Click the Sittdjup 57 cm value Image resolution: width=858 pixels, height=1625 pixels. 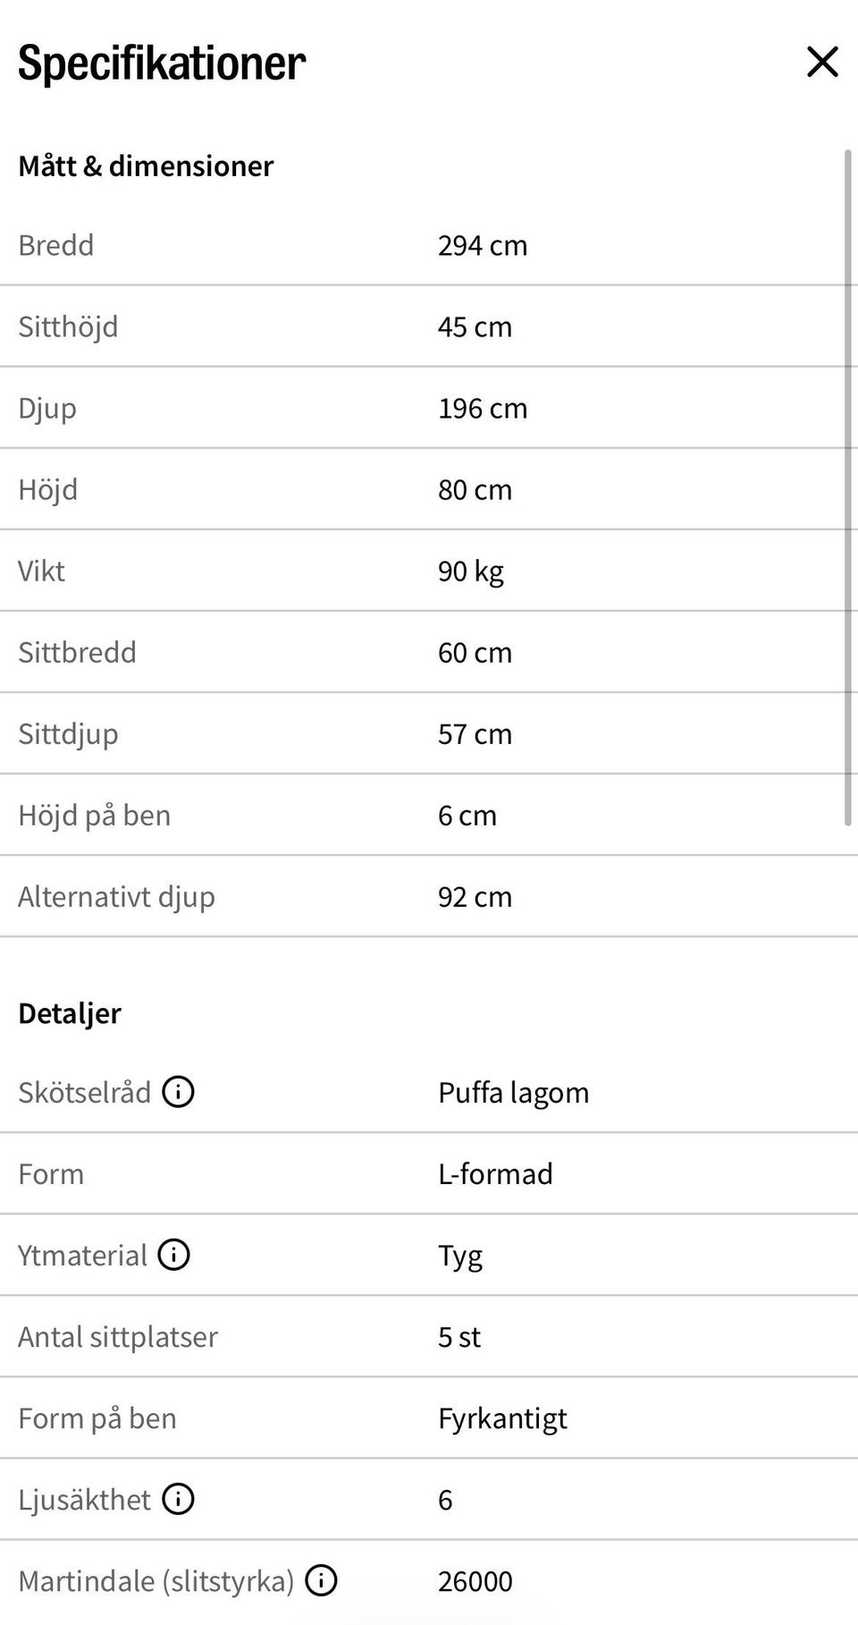click(475, 733)
